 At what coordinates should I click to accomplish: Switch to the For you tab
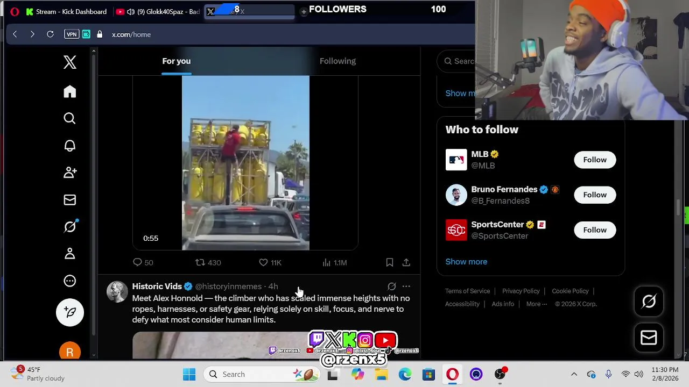coord(177,61)
